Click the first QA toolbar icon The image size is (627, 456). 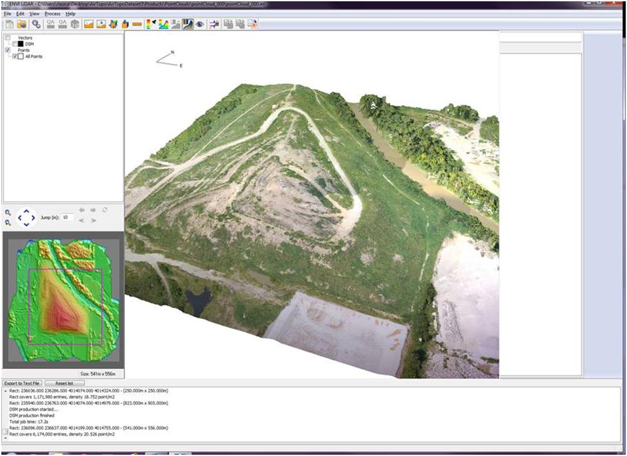[x=50, y=24]
